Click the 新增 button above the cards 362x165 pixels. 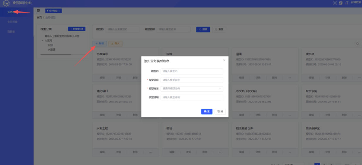point(100,43)
